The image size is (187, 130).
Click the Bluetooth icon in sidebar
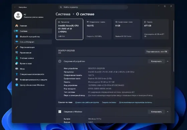[17, 36]
